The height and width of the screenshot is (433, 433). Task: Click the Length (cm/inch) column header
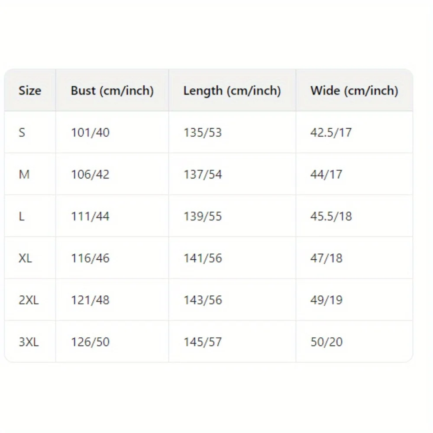pyautogui.click(x=232, y=90)
